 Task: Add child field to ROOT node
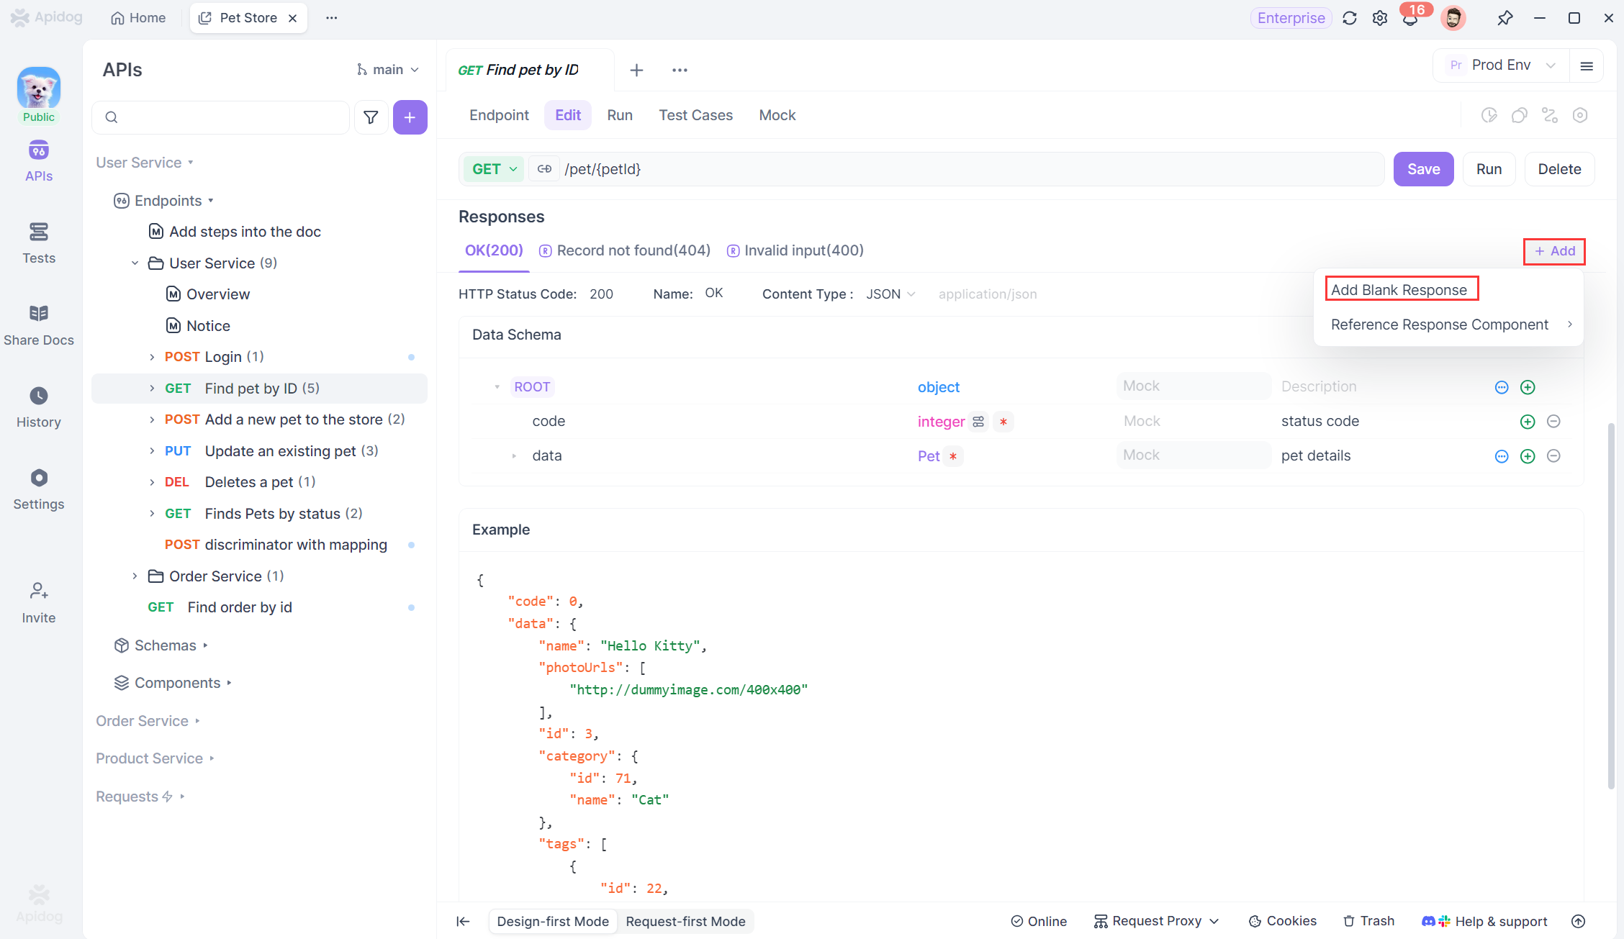(x=1528, y=387)
